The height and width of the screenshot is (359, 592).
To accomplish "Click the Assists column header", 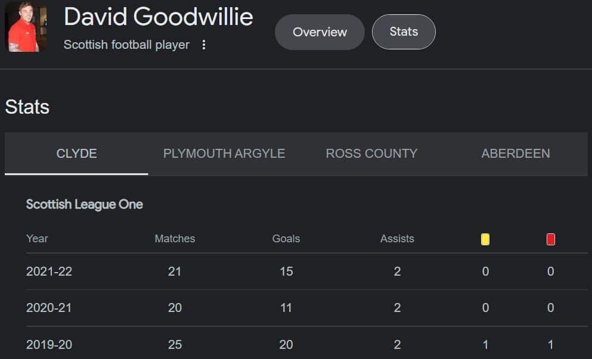I will point(397,239).
